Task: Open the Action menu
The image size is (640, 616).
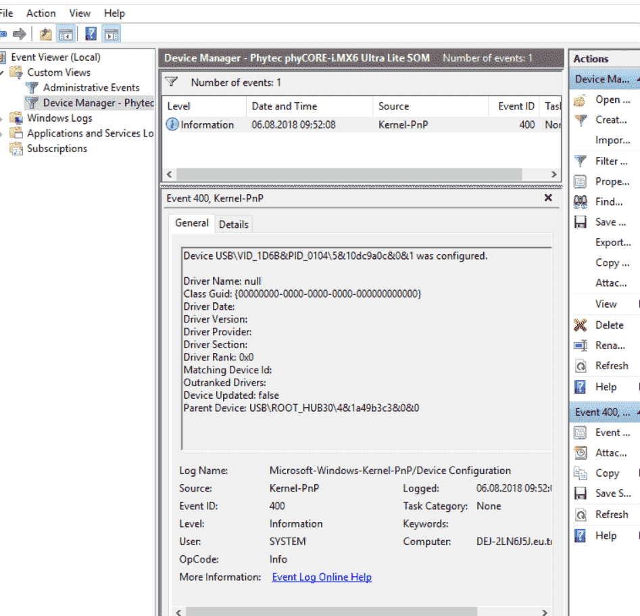Action: pos(41,13)
